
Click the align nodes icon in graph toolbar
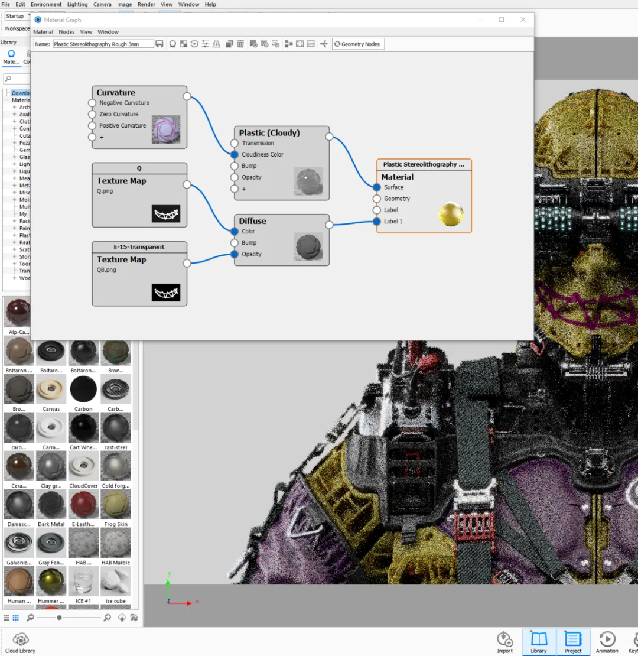[288, 44]
